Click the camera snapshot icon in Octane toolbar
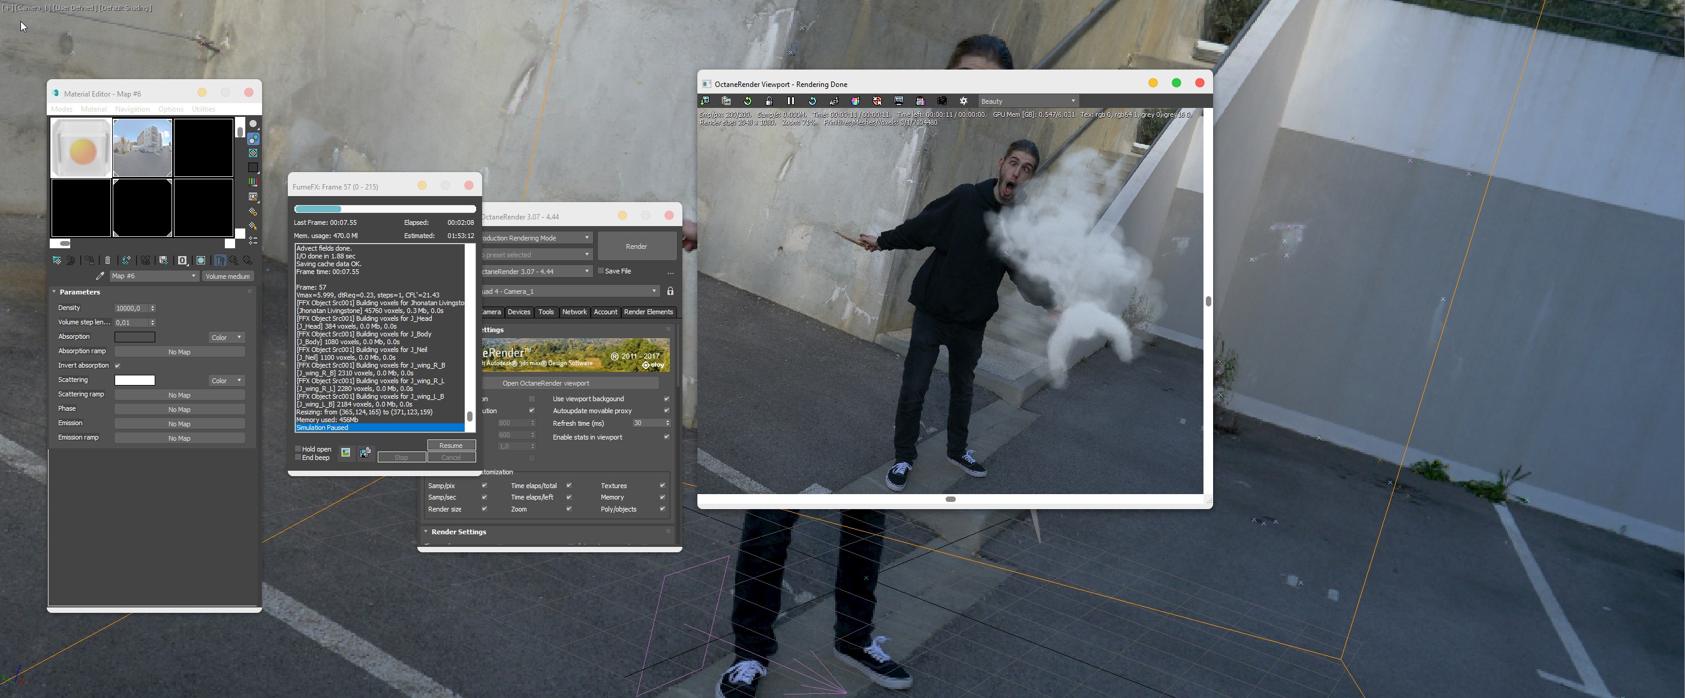 pos(942,101)
